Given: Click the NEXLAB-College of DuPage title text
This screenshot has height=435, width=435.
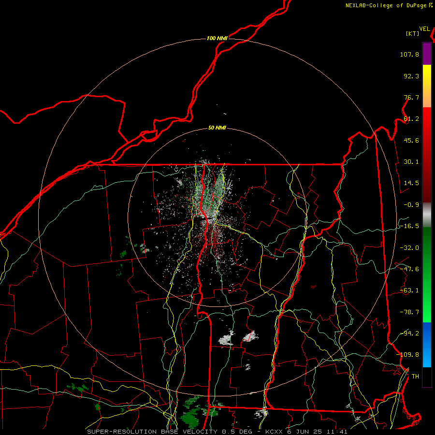Looking at the screenshot, I should coord(387,5).
